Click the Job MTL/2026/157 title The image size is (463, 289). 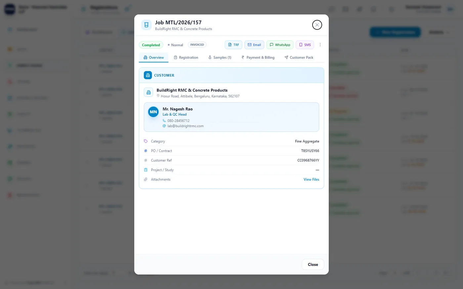pos(178,22)
